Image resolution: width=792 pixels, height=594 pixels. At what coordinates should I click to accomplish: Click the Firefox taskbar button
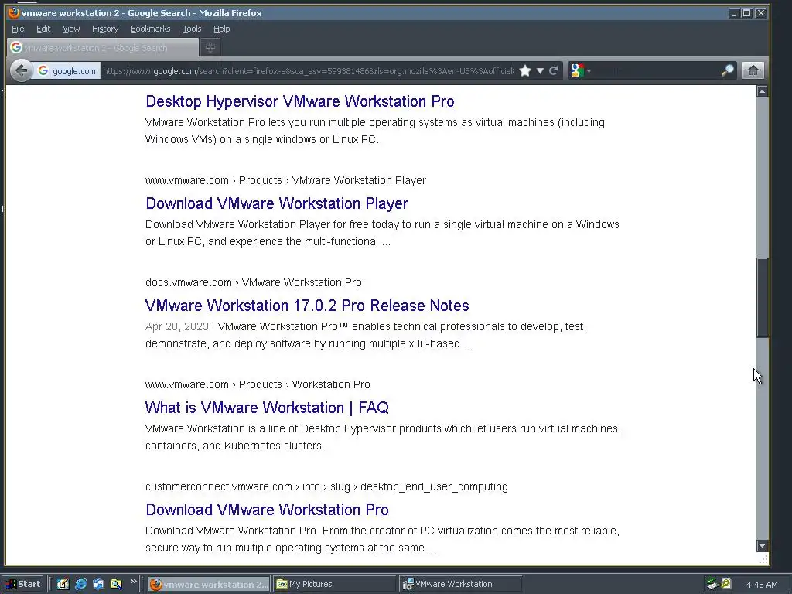(x=209, y=584)
